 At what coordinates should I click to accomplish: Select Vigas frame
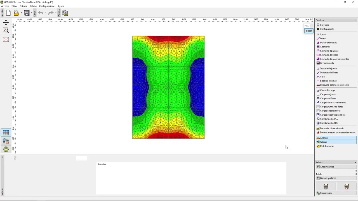coord(336,77)
